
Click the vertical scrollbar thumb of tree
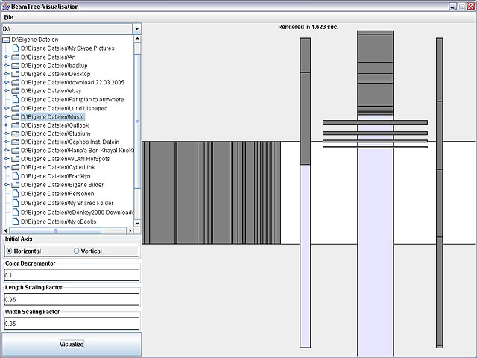click(137, 122)
